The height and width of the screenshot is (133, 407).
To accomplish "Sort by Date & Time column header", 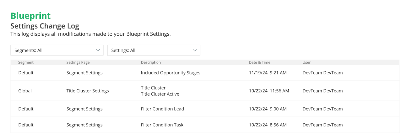I will coord(259,62).
